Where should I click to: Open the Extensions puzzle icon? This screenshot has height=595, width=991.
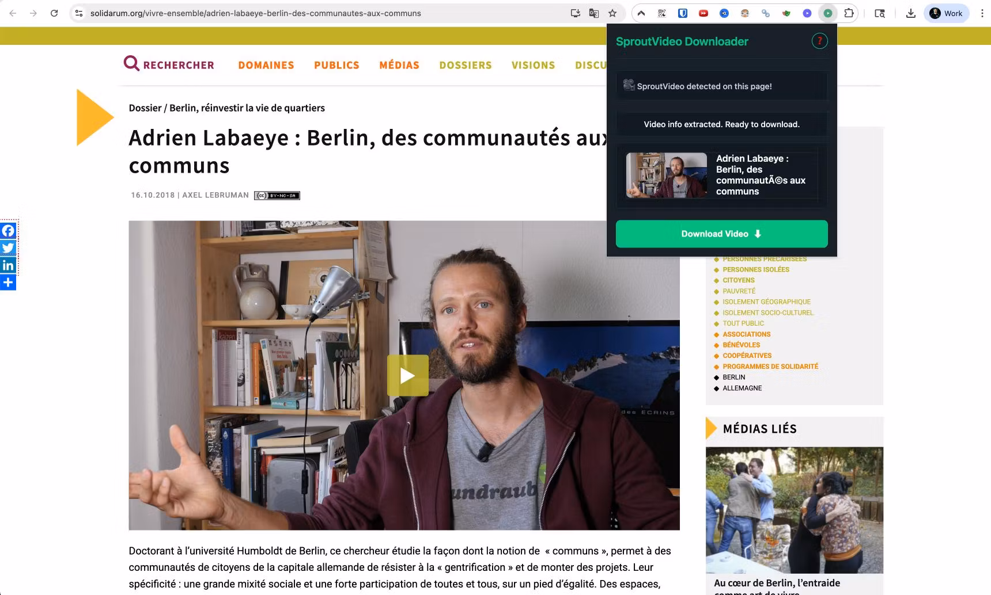[849, 13]
